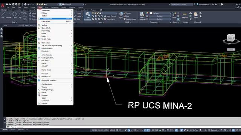Click Make Current layer button
The height and width of the screenshot is (135, 241).
pyautogui.click(x=110, y=16)
